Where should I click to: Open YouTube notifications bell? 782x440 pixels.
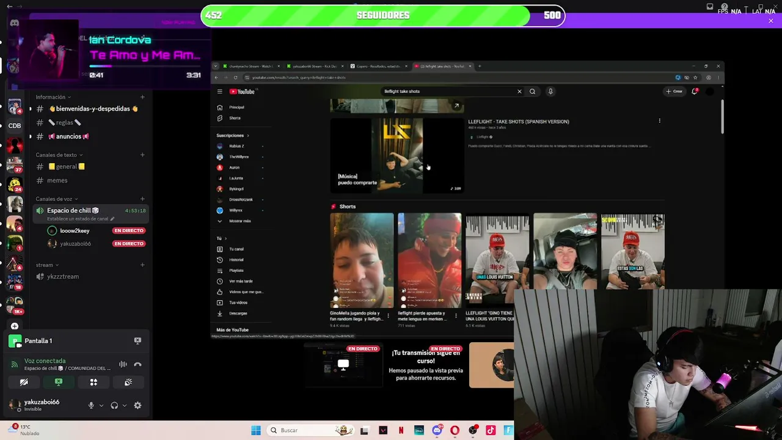click(695, 92)
